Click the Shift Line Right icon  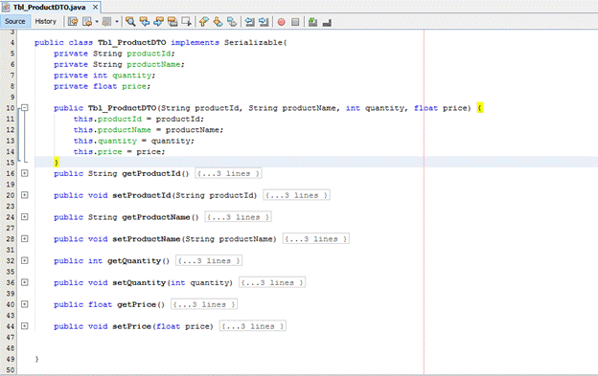click(264, 22)
